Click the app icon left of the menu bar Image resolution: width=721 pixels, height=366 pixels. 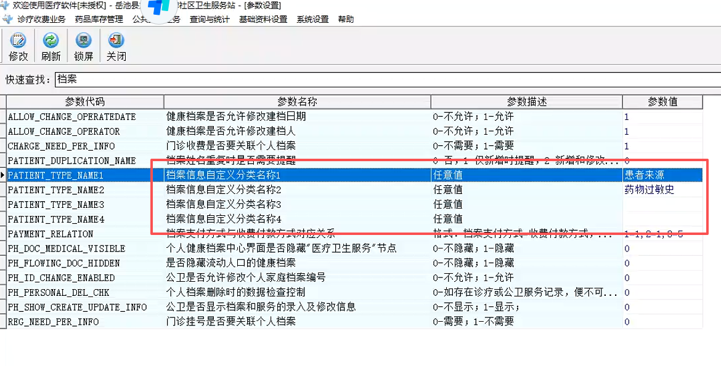[x=7, y=19]
